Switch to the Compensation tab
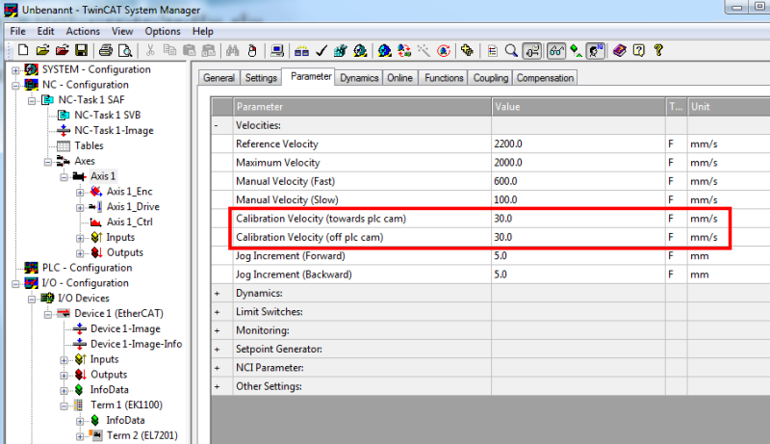 (x=545, y=78)
